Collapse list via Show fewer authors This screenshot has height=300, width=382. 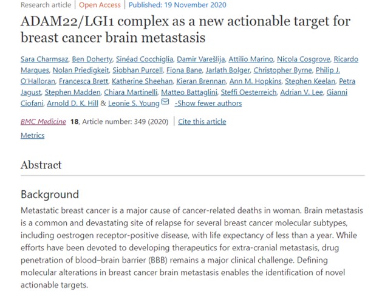coord(208,103)
